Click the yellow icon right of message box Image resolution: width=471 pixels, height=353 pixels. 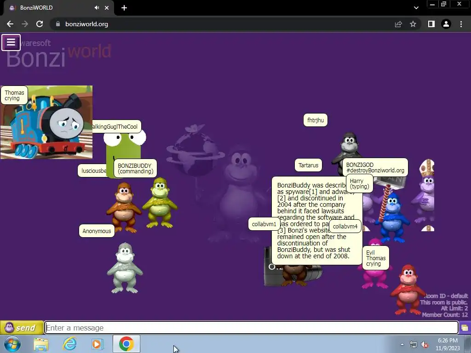[x=465, y=327]
